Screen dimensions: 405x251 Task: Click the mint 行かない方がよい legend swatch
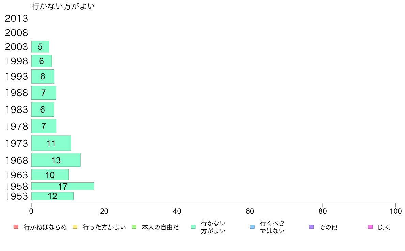tap(193, 227)
